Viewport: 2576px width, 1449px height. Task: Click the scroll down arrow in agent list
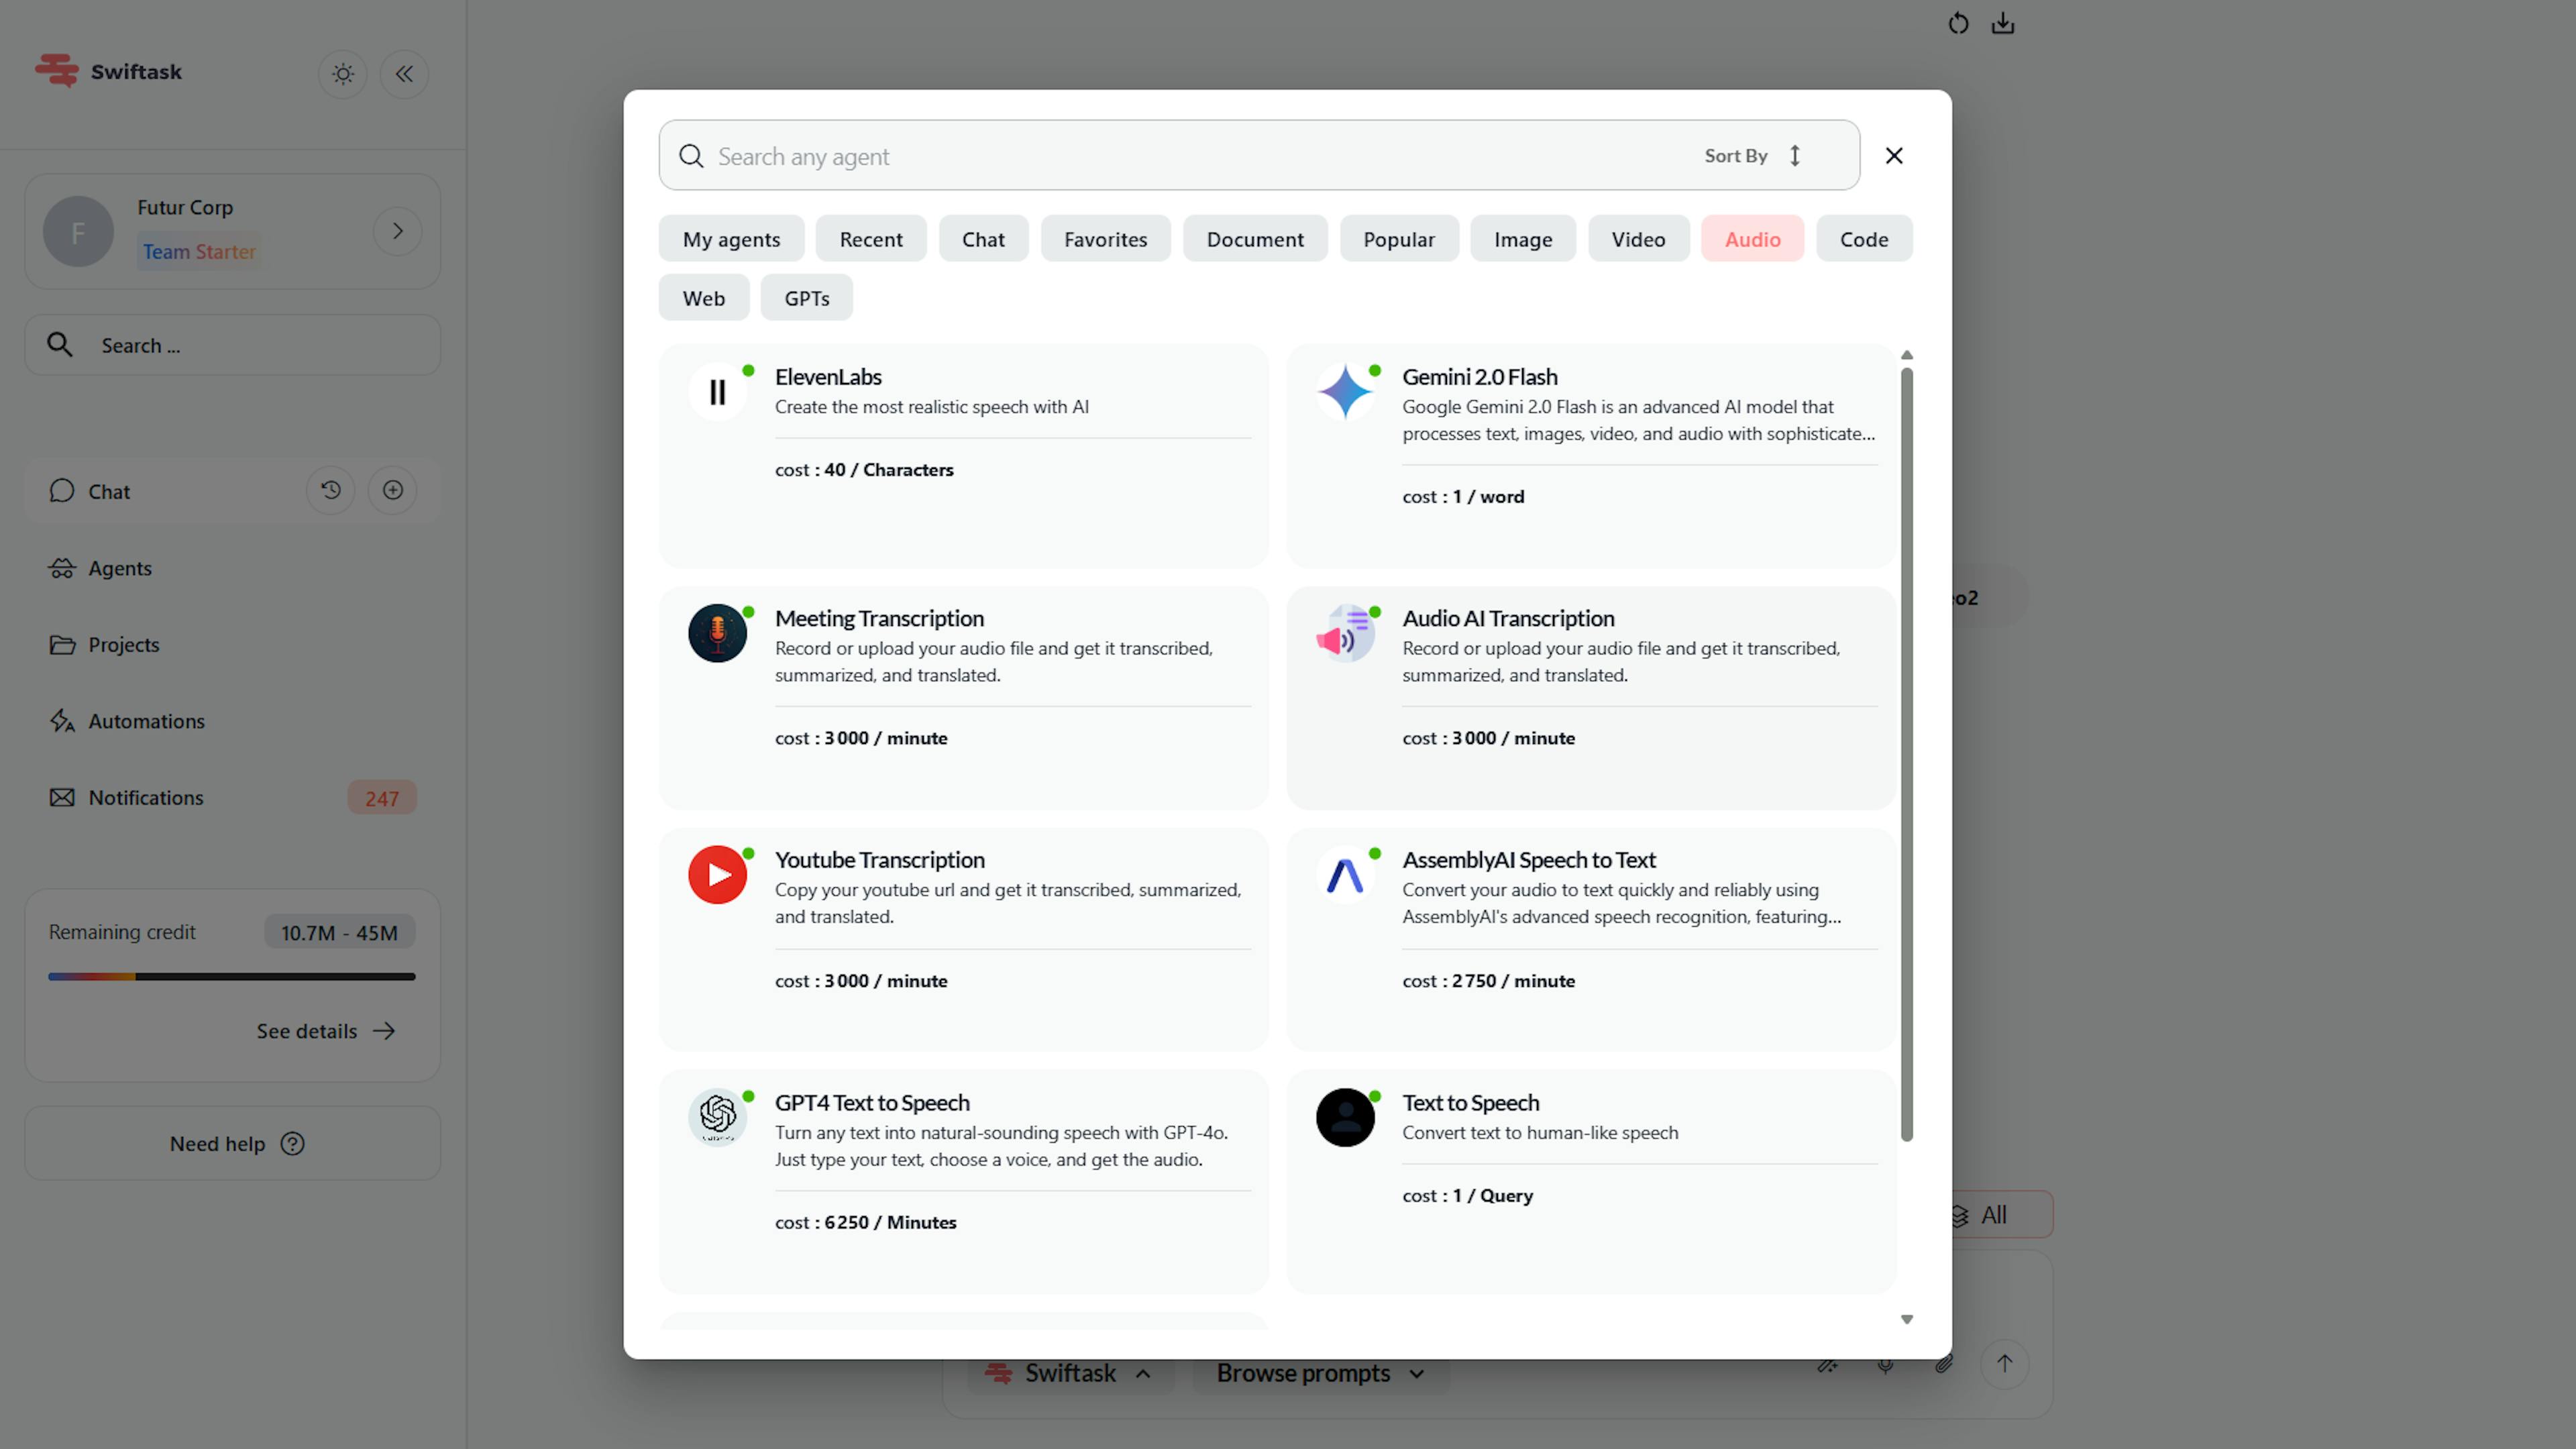(x=1906, y=1319)
